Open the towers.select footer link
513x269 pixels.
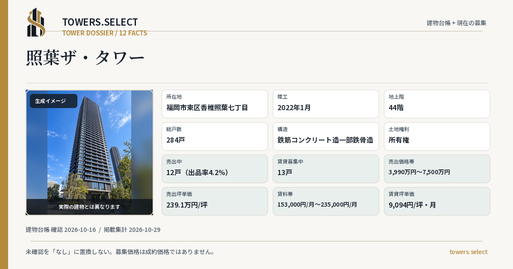coord(468,252)
